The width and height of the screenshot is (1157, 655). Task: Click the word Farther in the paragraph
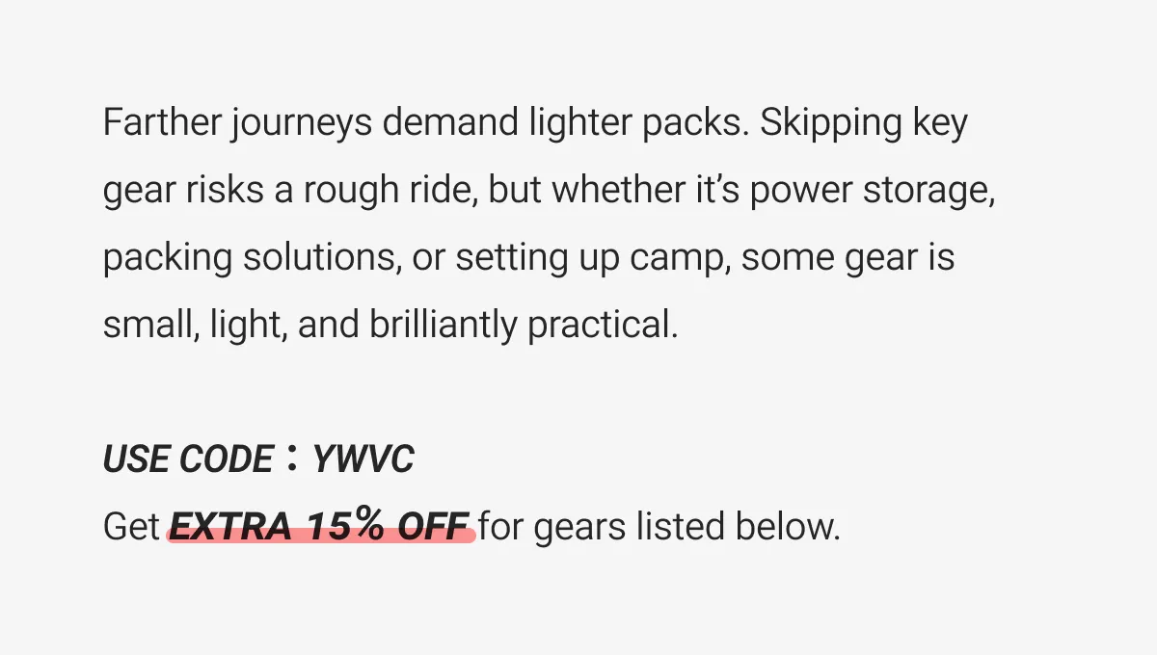point(161,123)
